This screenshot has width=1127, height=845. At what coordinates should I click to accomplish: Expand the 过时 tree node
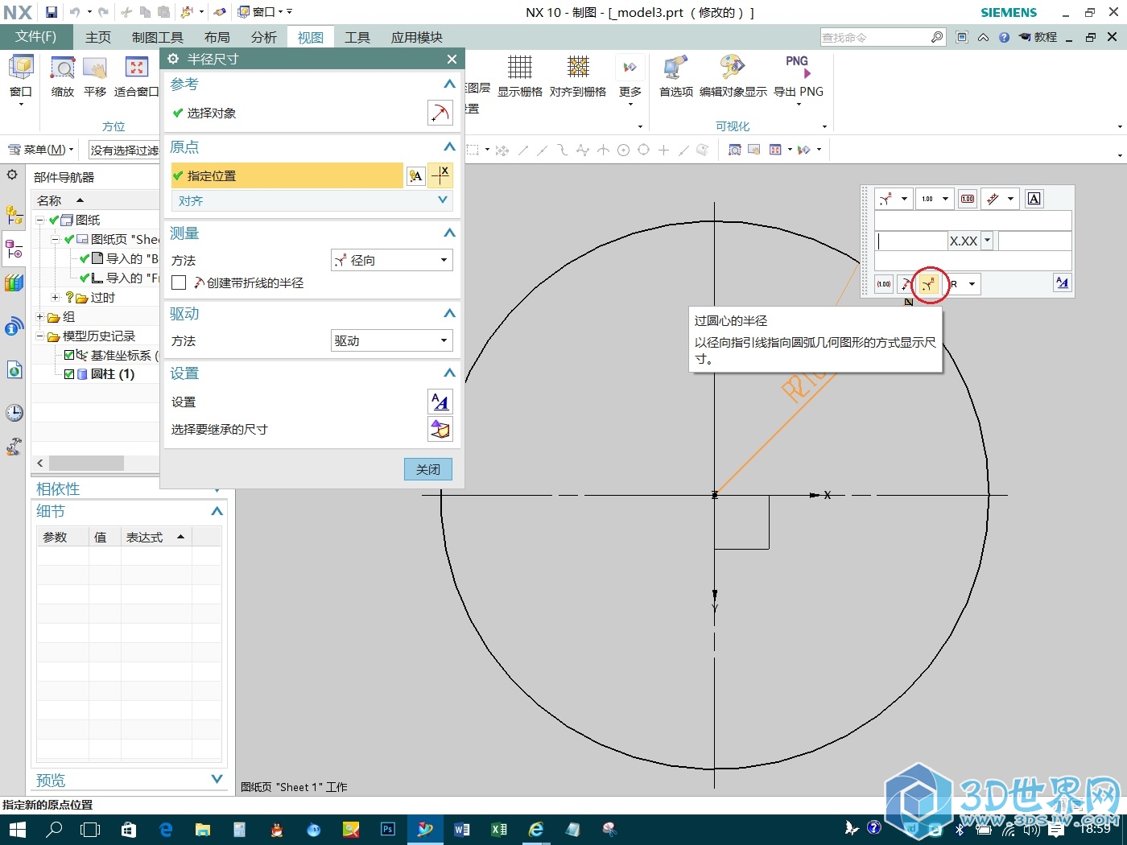(56, 297)
